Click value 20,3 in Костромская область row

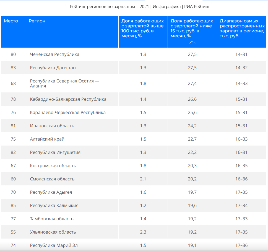(192, 166)
